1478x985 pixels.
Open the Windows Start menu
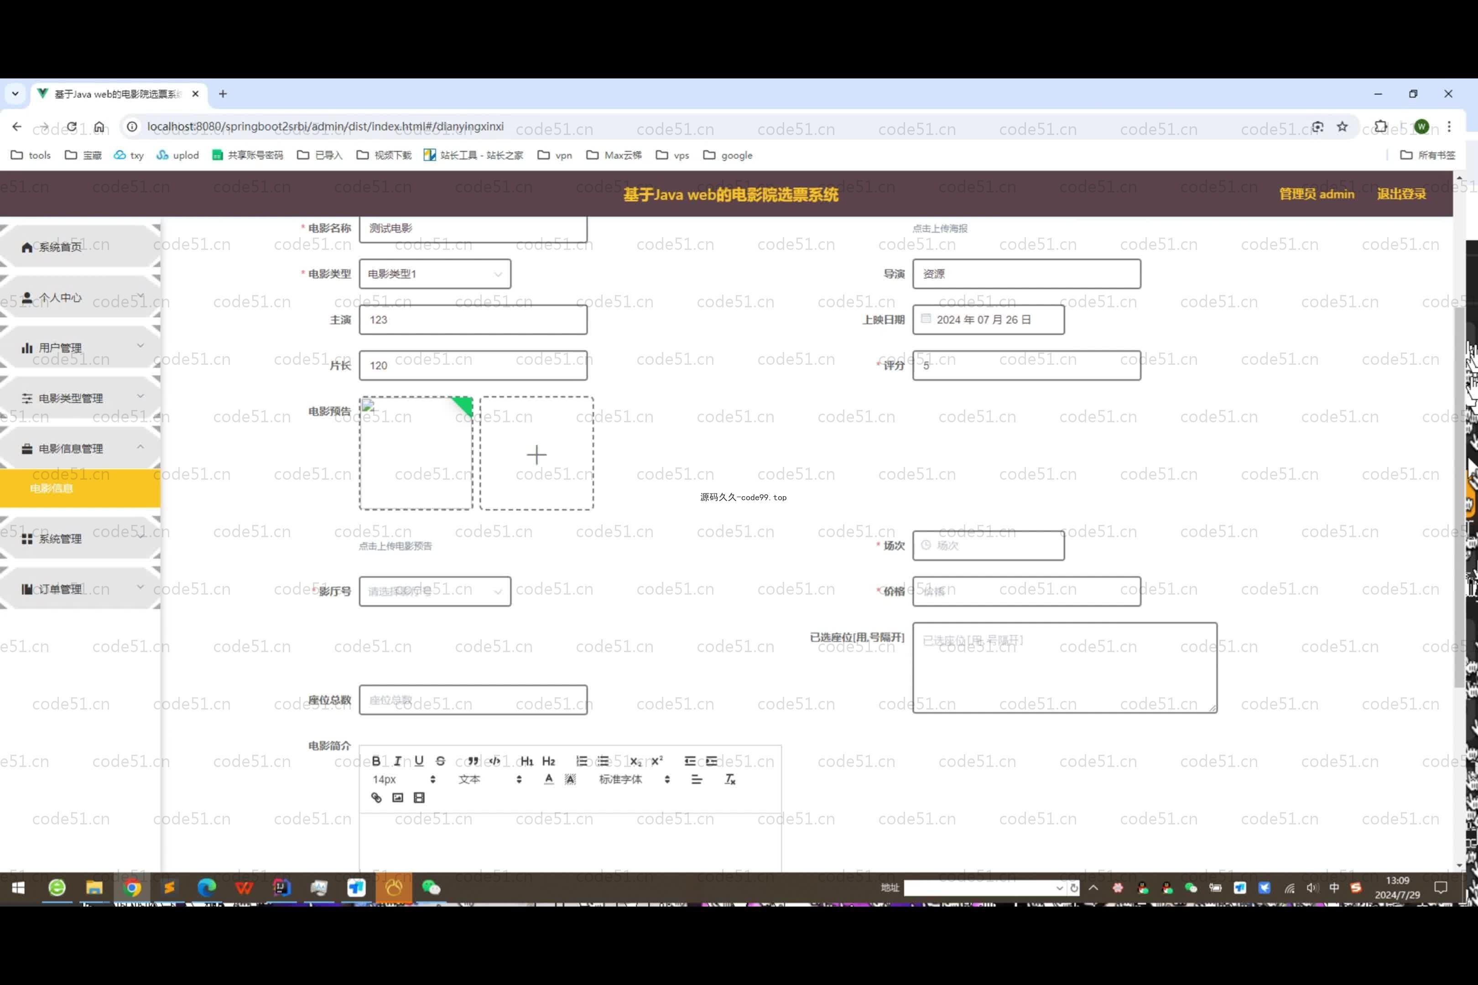[18, 887]
